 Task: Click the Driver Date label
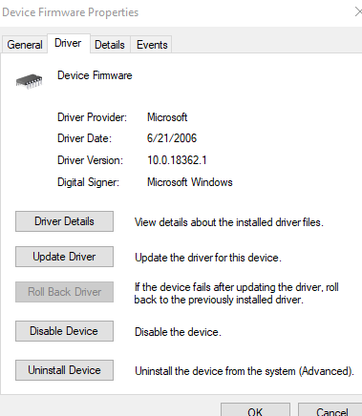click(x=84, y=138)
